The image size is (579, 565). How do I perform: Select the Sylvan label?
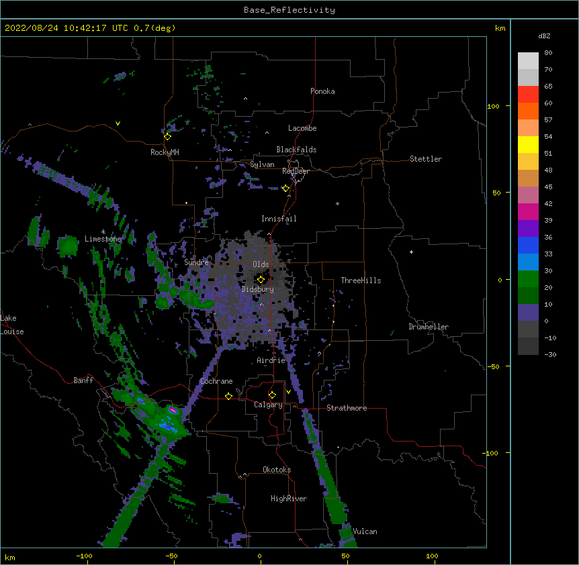click(262, 164)
